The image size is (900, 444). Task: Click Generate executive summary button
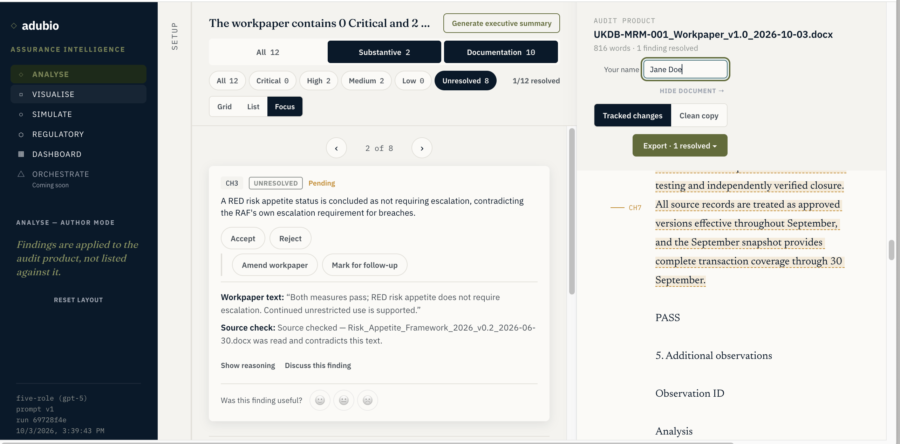502,23
